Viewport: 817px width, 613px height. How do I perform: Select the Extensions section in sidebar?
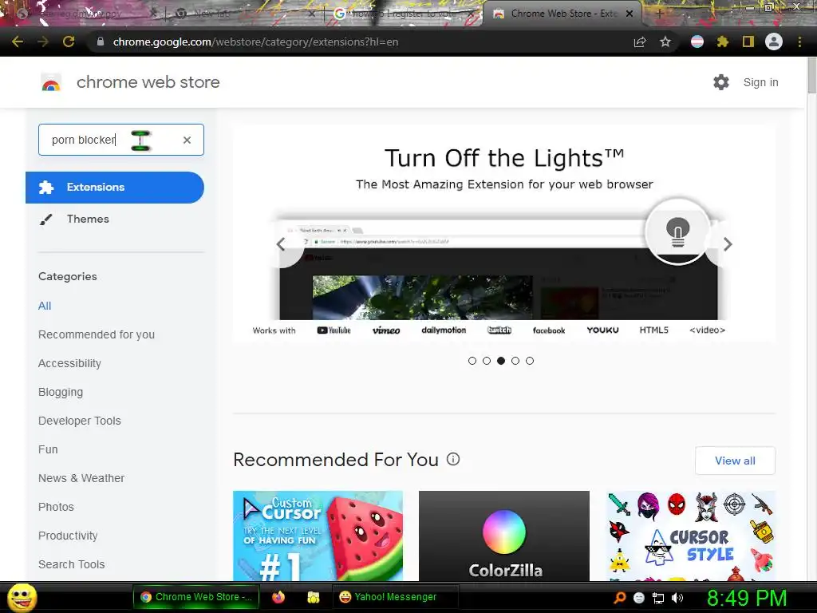(x=115, y=187)
